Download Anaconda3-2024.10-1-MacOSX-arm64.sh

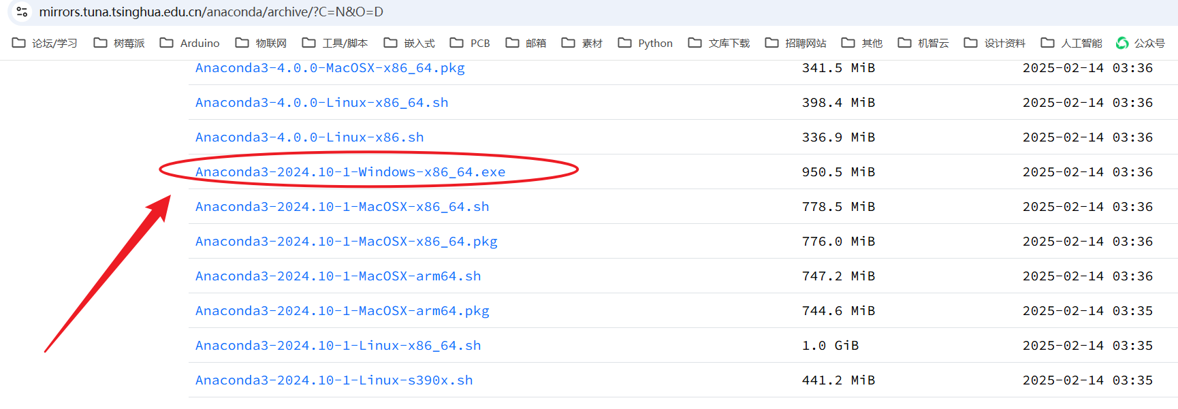click(x=338, y=276)
